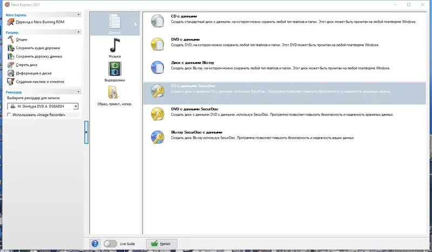Click the Blu-ray data disc blue icon

pyautogui.click(x=158, y=67)
